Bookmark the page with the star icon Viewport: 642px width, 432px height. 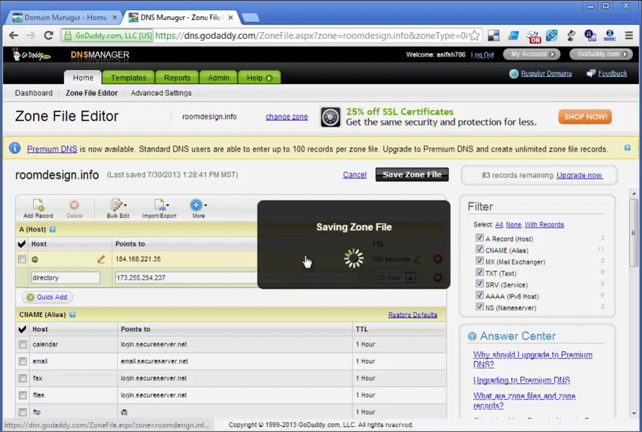click(x=474, y=36)
